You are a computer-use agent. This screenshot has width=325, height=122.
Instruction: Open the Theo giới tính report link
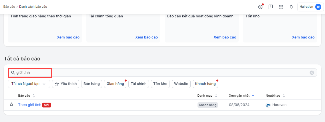(x=30, y=105)
